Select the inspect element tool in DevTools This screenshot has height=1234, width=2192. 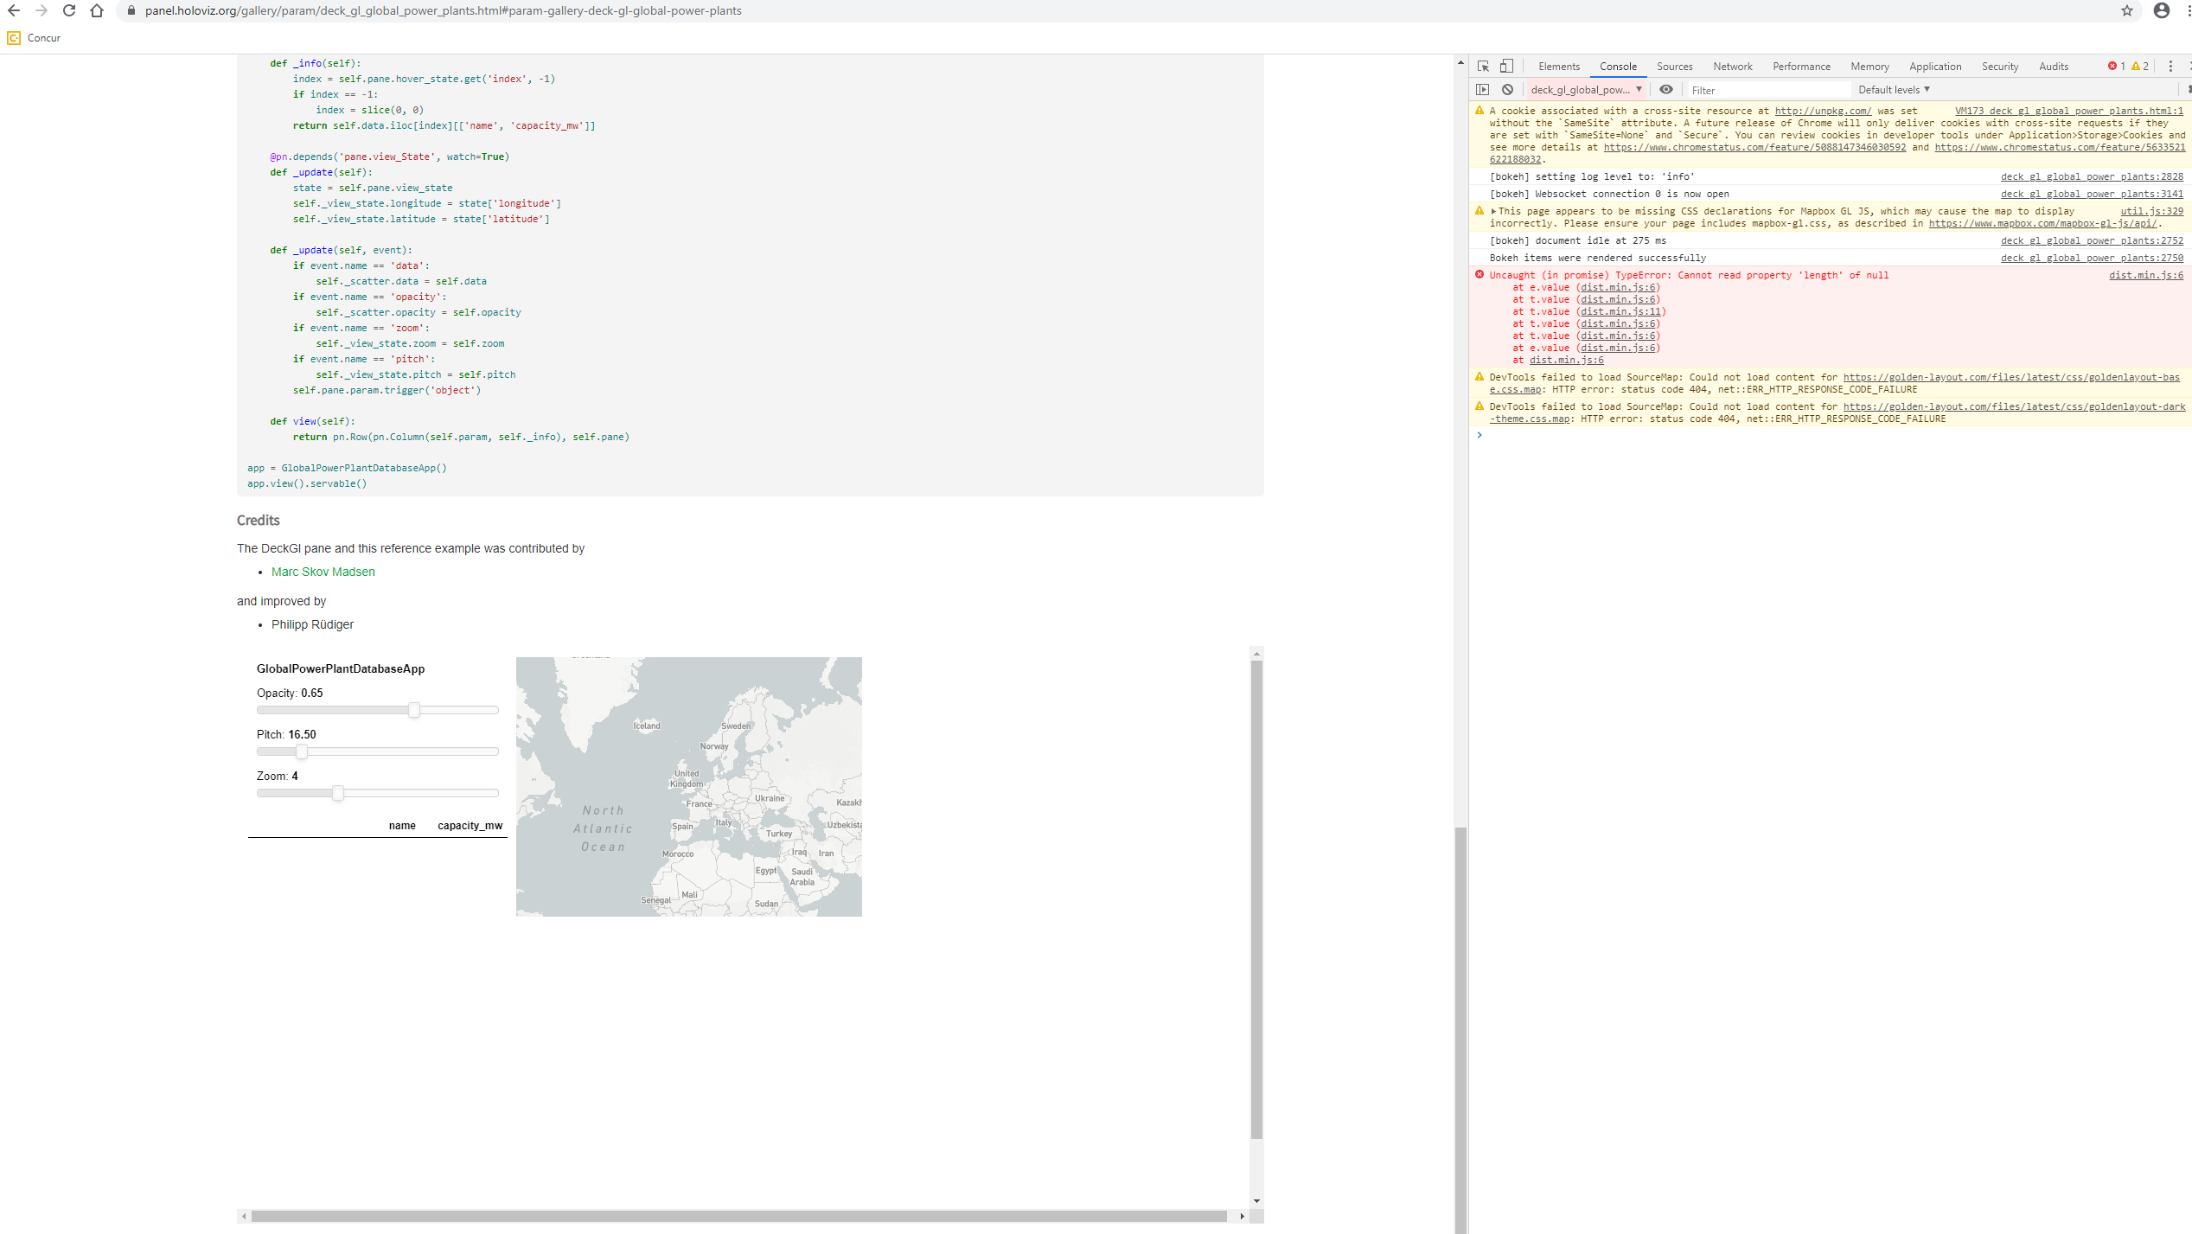click(x=1482, y=66)
